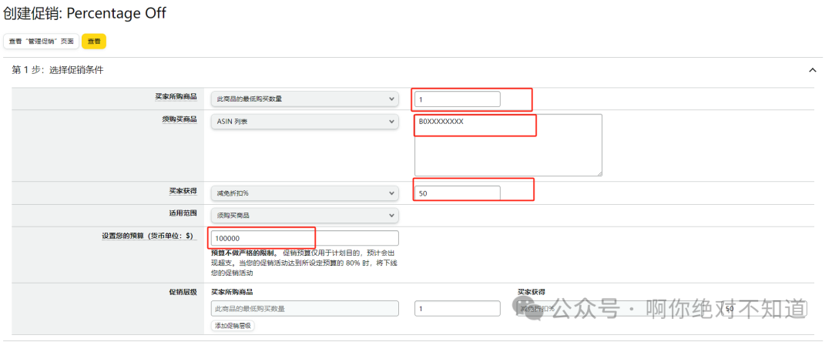The image size is (832, 342).
Task: Click the 添加促销层级 button
Action: (233, 326)
